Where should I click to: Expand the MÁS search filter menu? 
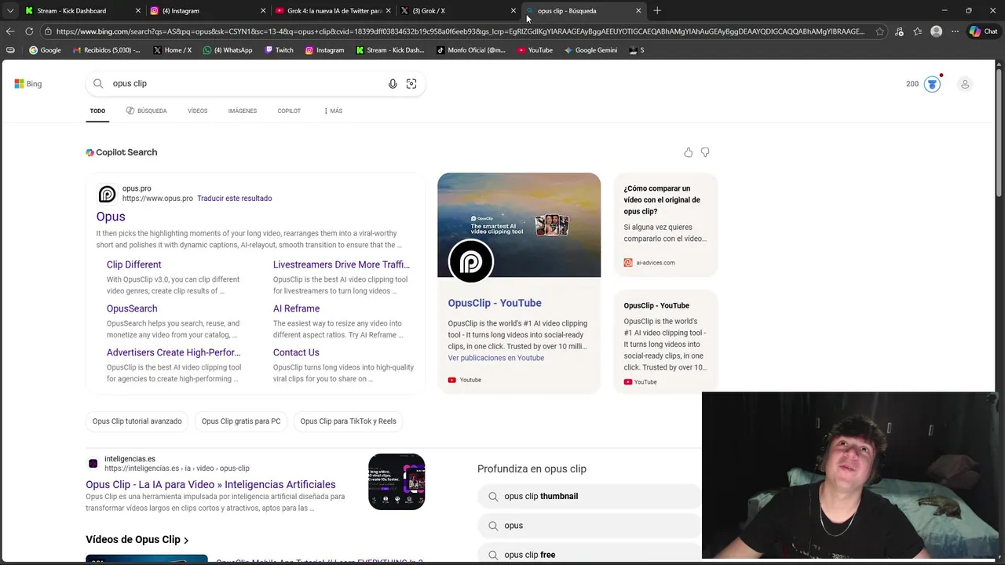pos(333,111)
